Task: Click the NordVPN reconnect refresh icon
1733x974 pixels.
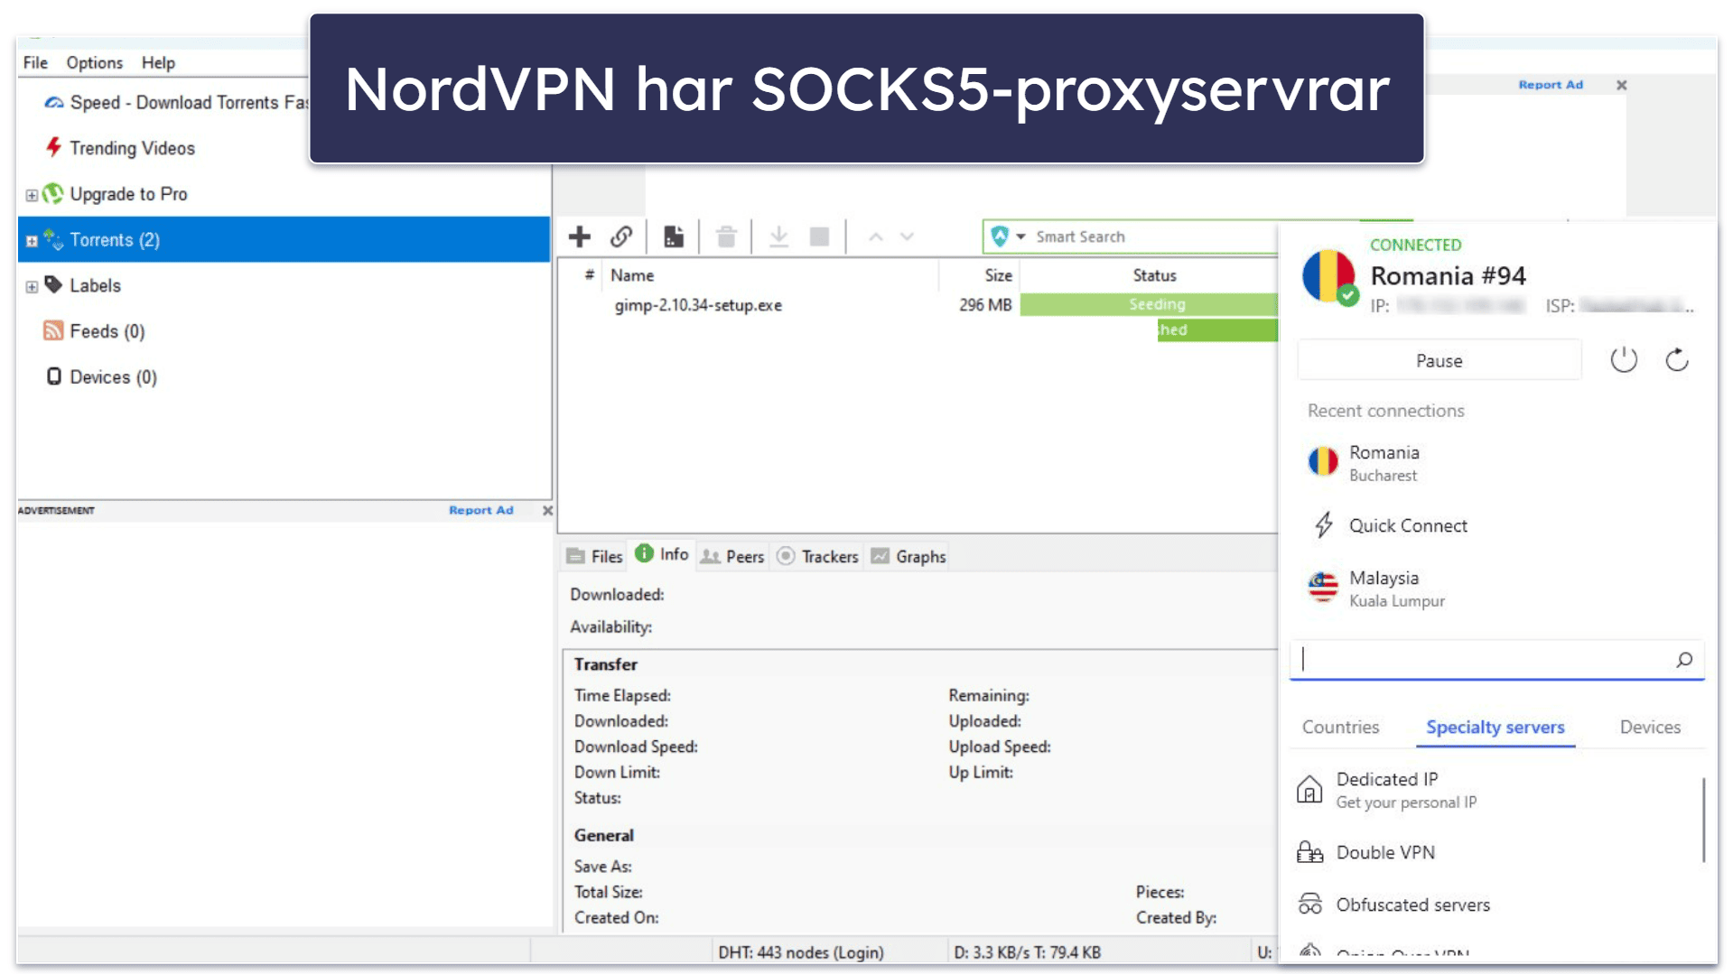Action: 1677,360
